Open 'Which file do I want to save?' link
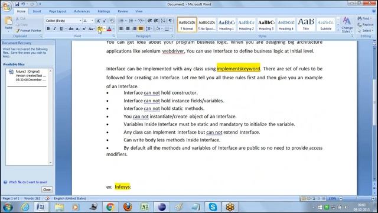378x213 pixels. (x=28, y=182)
